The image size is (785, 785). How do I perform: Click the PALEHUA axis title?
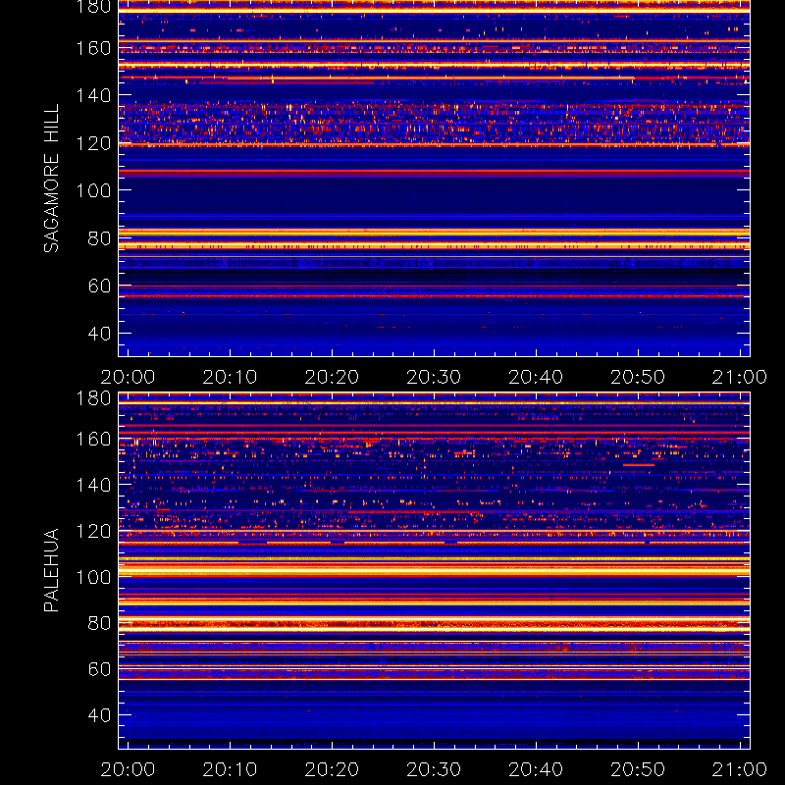(x=52, y=570)
